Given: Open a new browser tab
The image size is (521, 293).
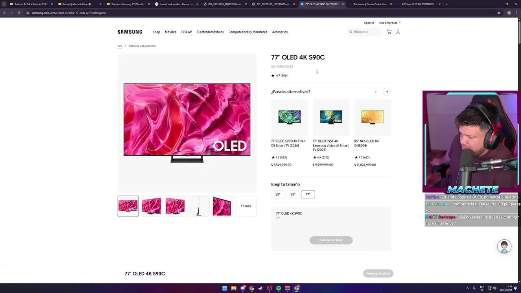Looking at the screenshot, I should [x=447, y=4].
